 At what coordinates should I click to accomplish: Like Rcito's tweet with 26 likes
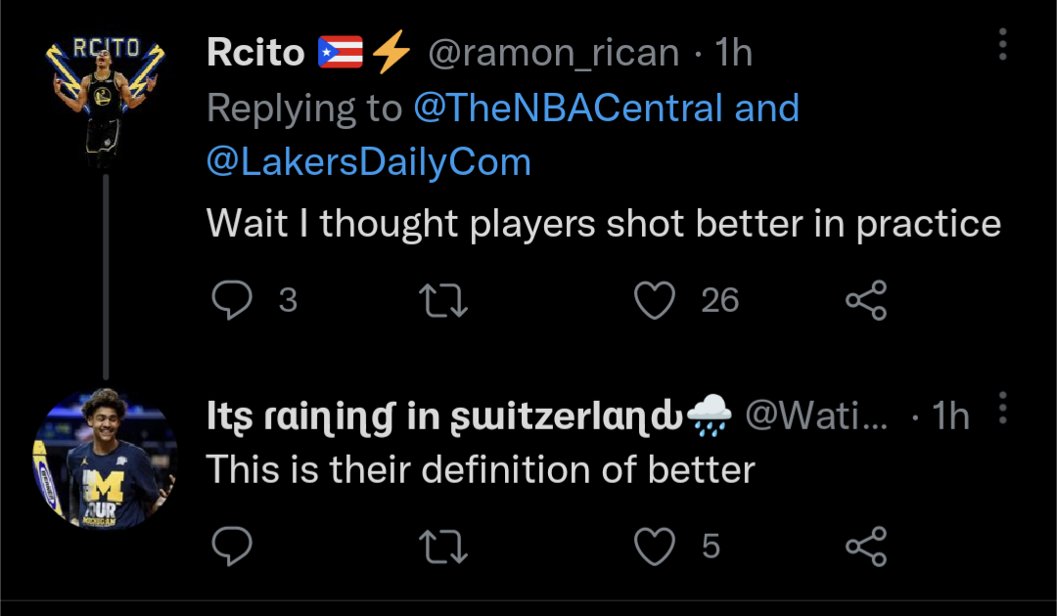655,300
